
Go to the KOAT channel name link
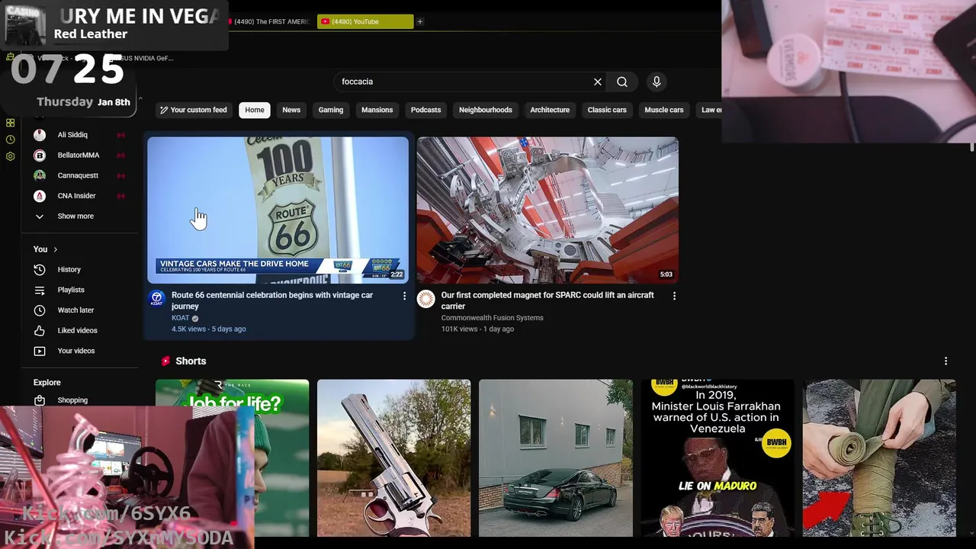181,318
